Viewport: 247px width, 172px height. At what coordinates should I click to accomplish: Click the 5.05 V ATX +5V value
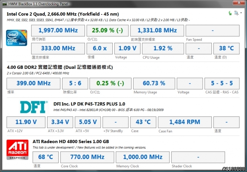(x=88, y=122)
